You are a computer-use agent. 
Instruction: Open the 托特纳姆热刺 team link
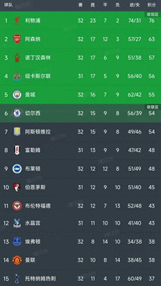[40, 279]
